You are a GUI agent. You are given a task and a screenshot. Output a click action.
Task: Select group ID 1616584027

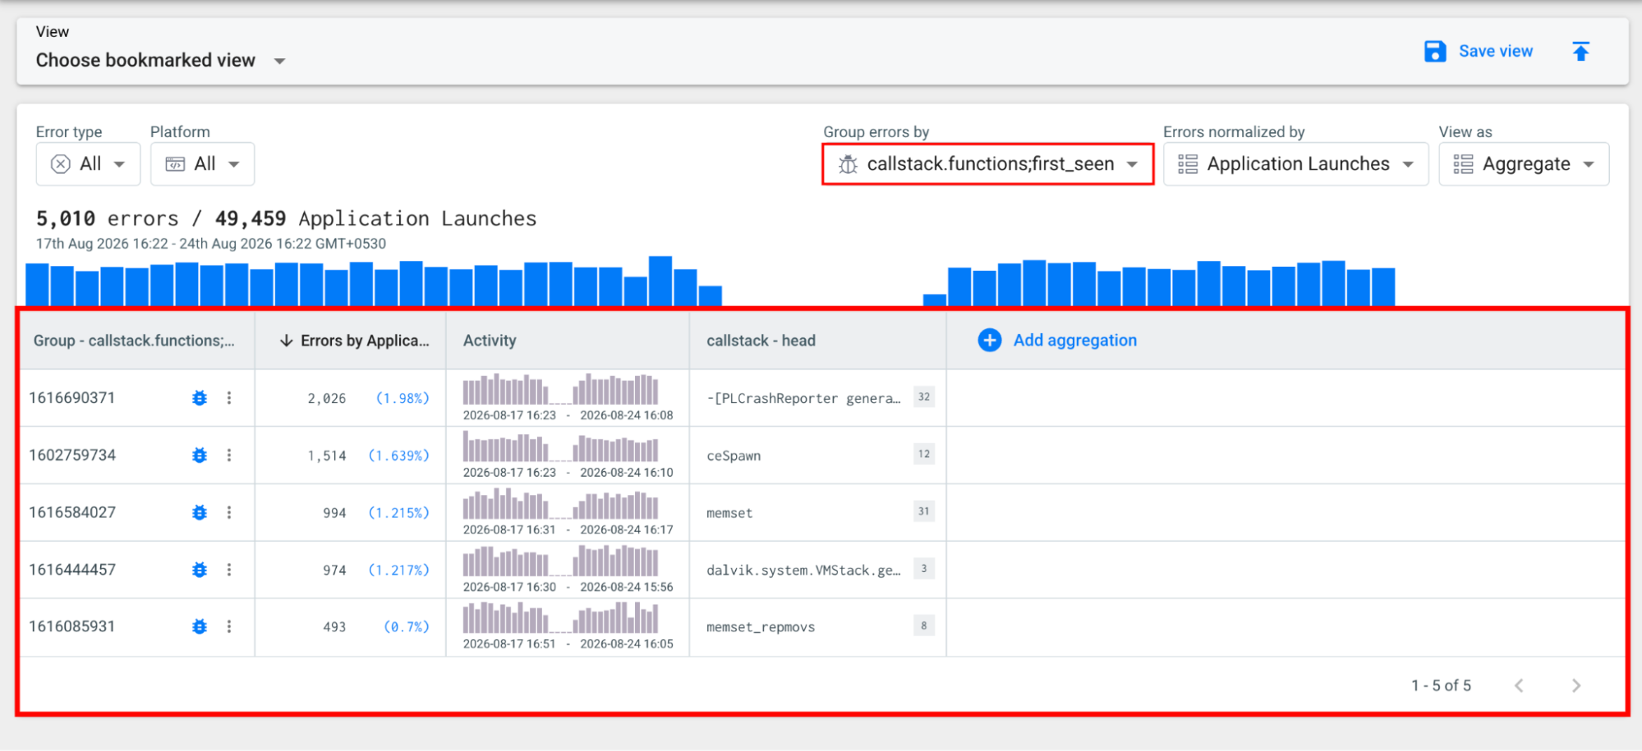click(72, 512)
